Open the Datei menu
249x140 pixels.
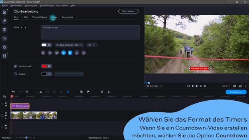click(5, 5)
